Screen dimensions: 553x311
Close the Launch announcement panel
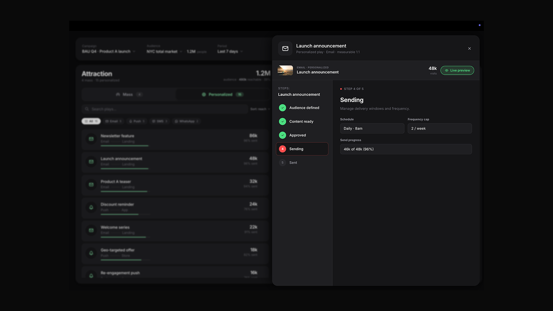coord(470,48)
